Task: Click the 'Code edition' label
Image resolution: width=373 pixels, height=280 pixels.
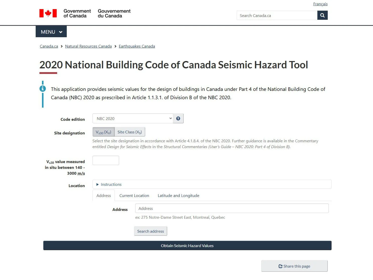Action: 73,119
